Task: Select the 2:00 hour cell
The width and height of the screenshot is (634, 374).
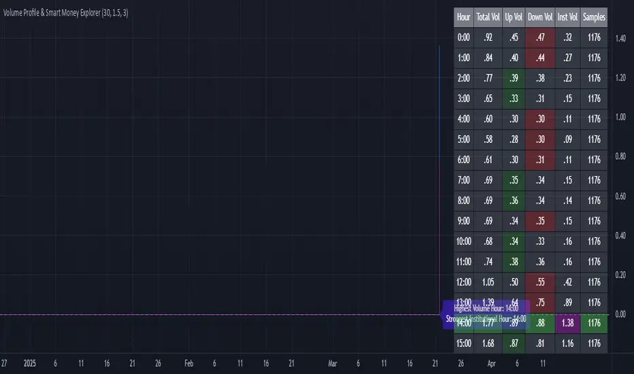Action: tap(463, 78)
